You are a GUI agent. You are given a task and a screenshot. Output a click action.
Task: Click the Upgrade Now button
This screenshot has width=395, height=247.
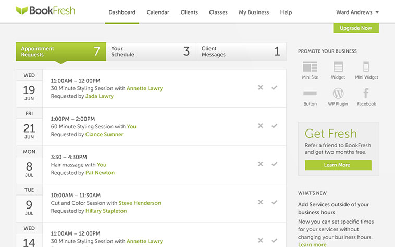pos(356,28)
